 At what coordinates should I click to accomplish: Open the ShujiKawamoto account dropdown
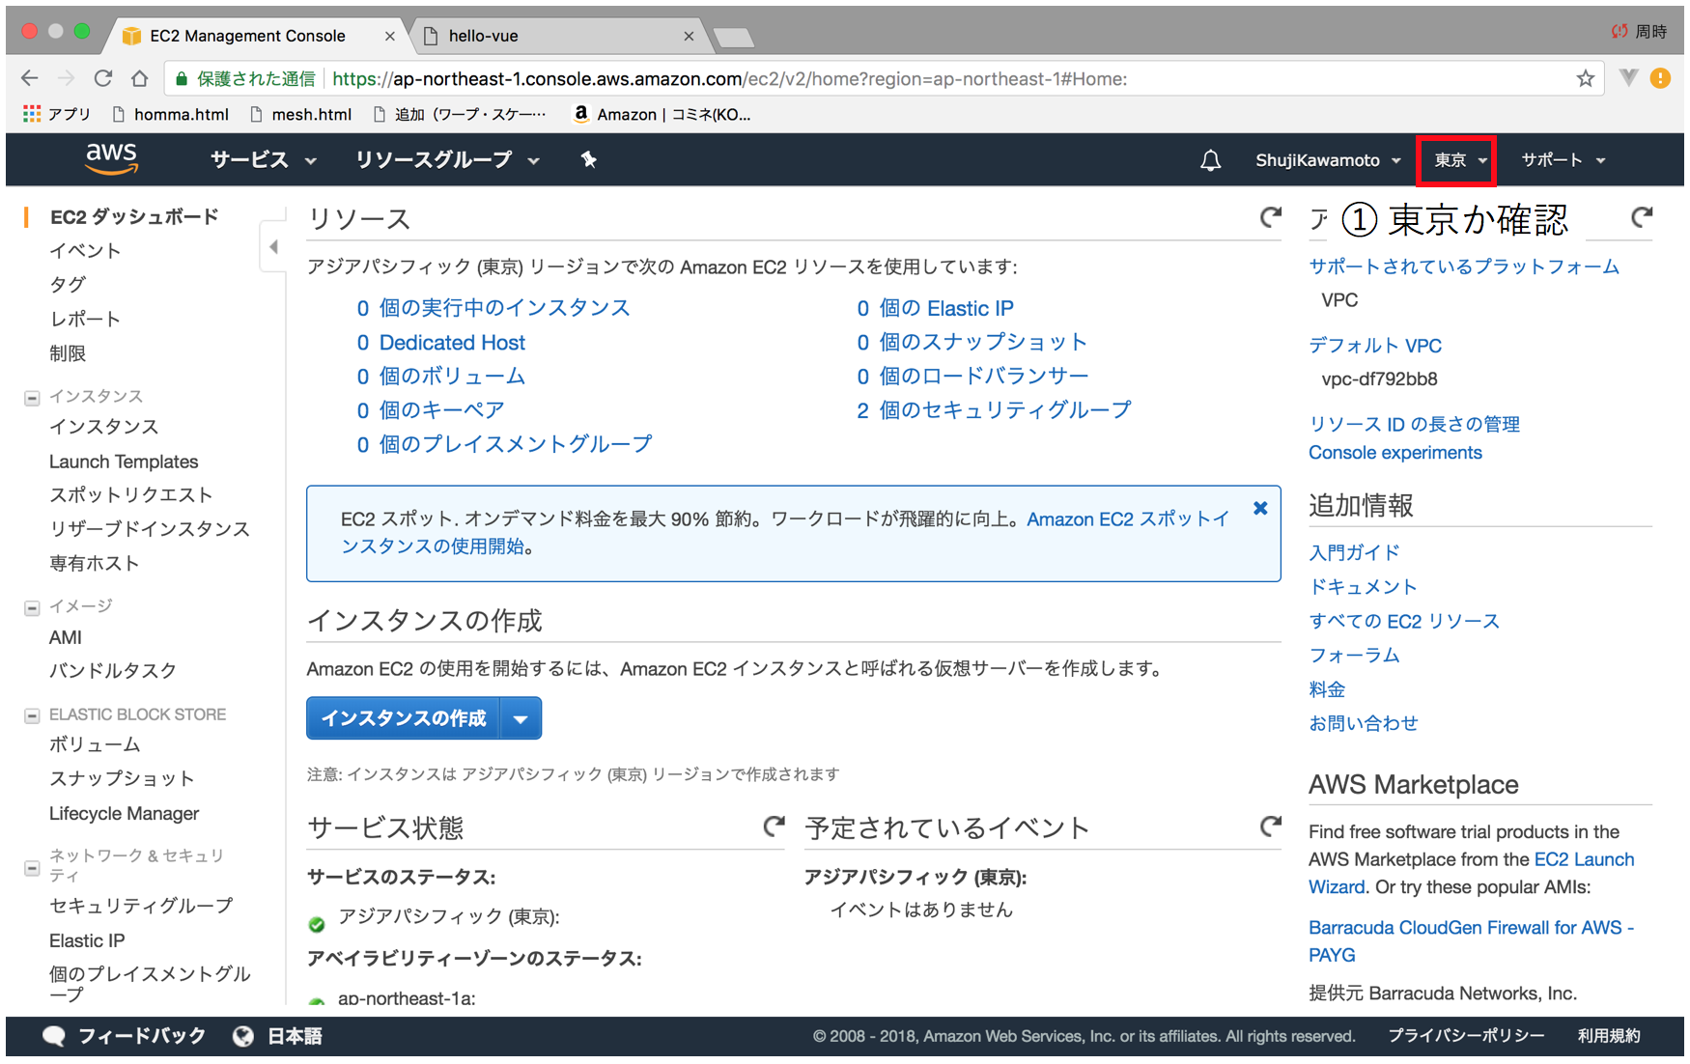click(x=1328, y=160)
